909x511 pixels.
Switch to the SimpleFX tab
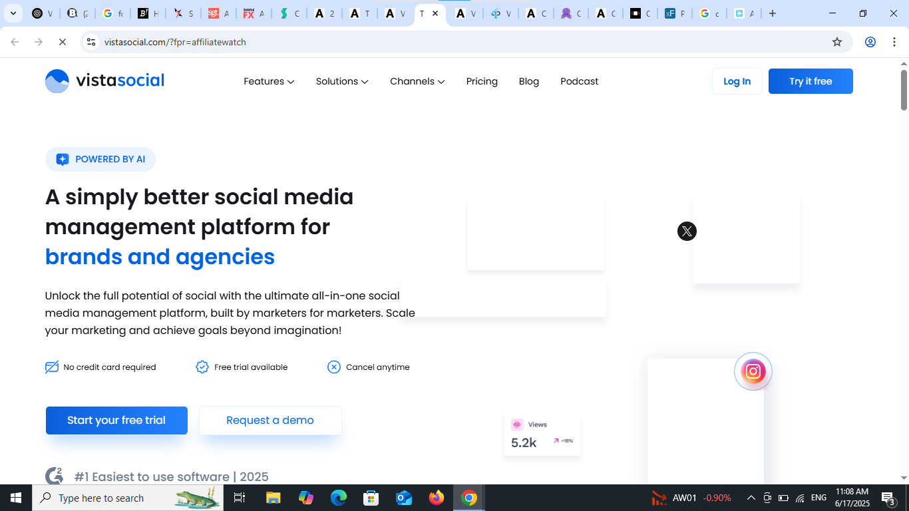click(254, 13)
